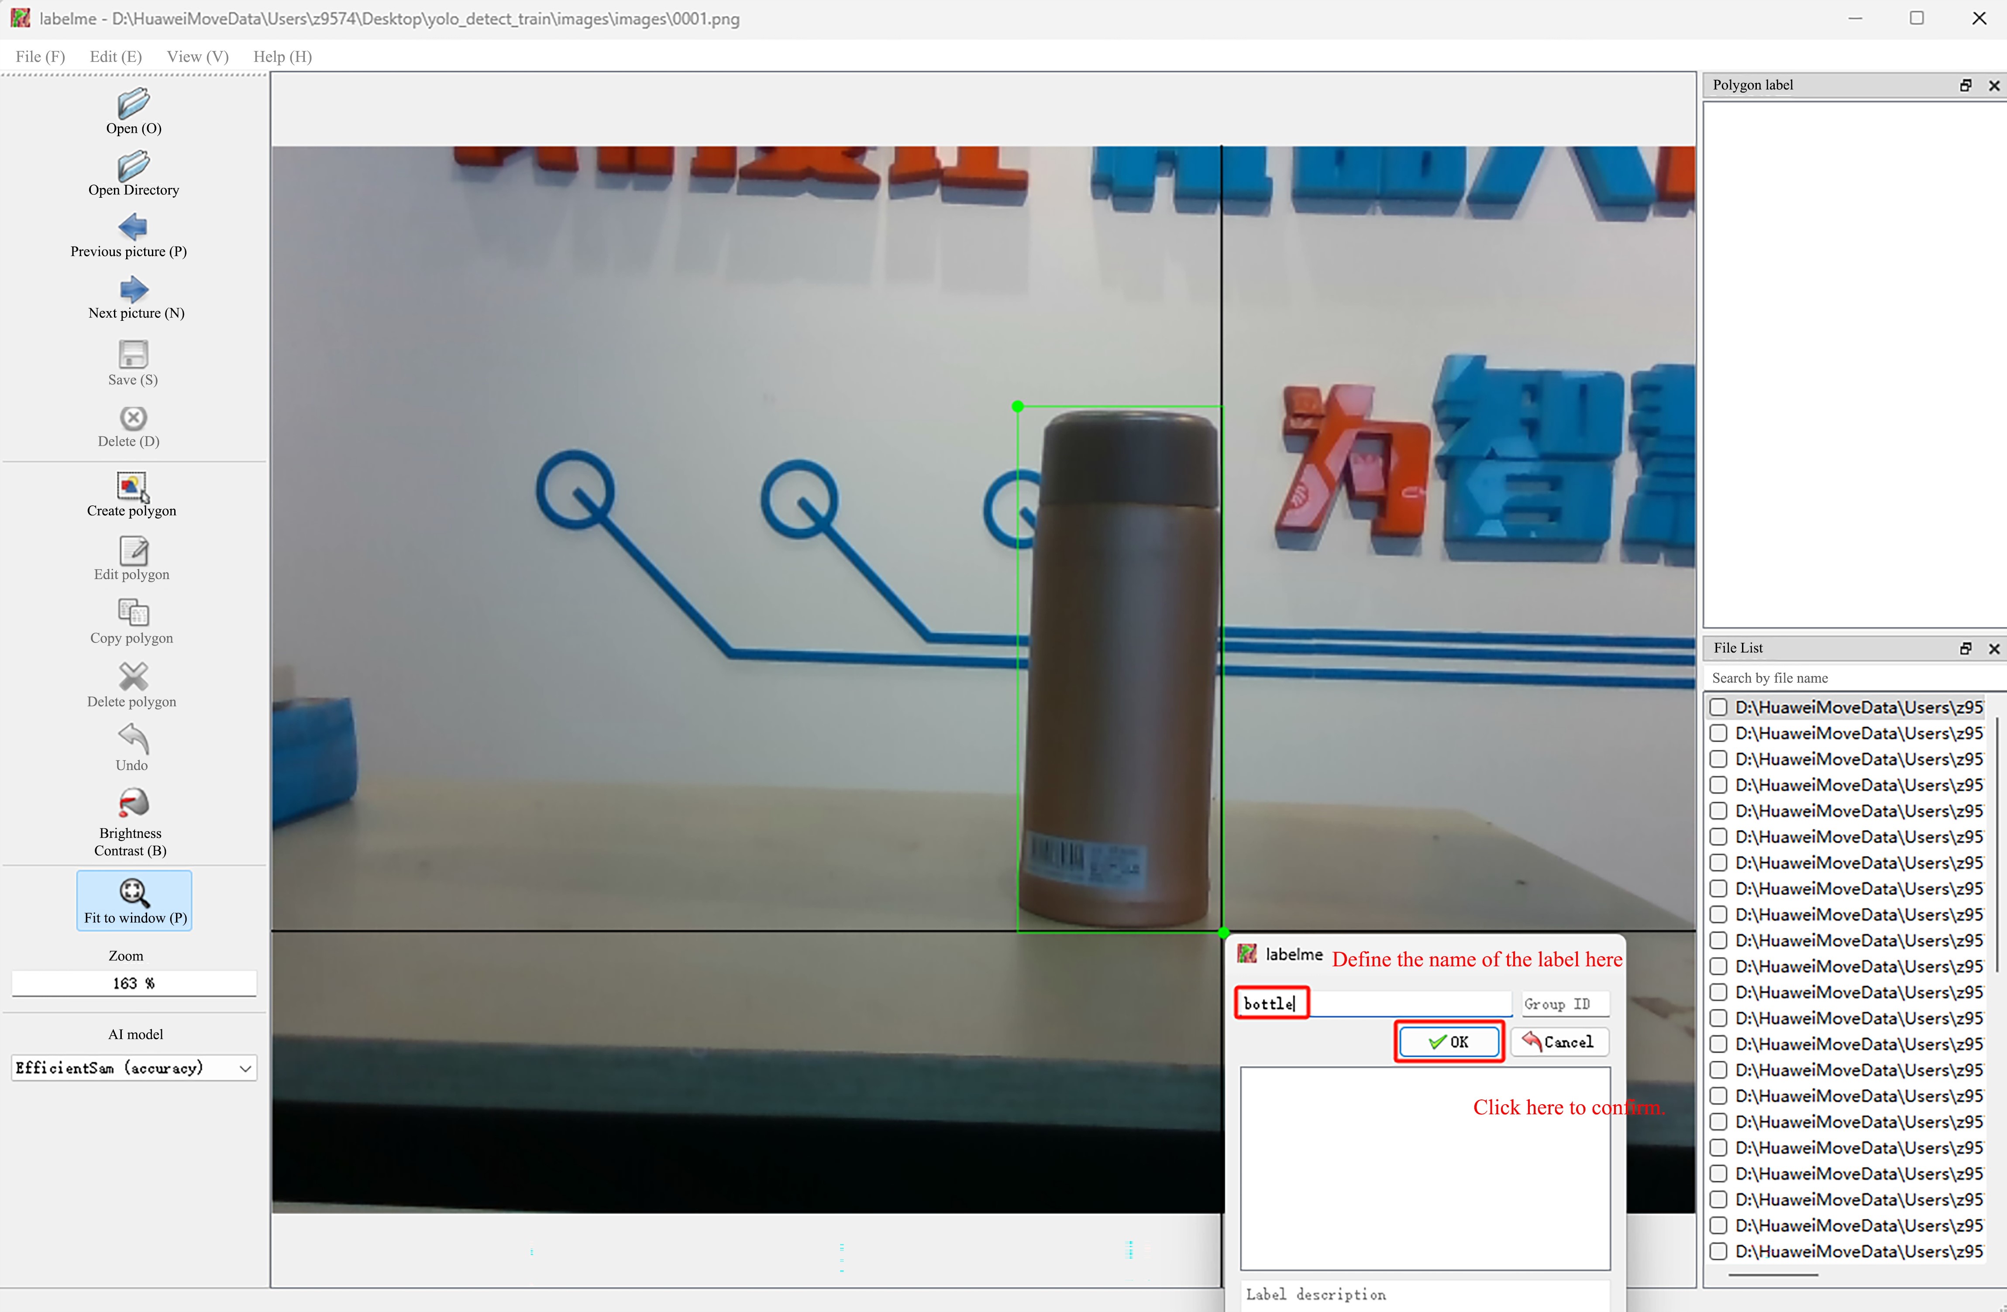Viewport: 2007px width, 1312px height.
Task: Expand the EfficientSam AI model dropdown
Action: coord(244,1068)
